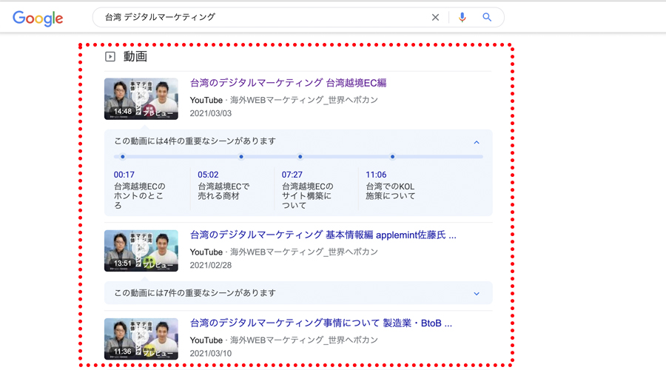Jump to the 07:27 key moment timestamp

click(292, 175)
